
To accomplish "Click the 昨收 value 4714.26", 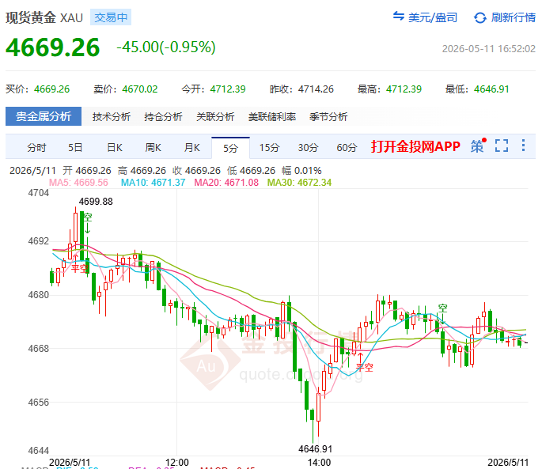I will click(316, 89).
